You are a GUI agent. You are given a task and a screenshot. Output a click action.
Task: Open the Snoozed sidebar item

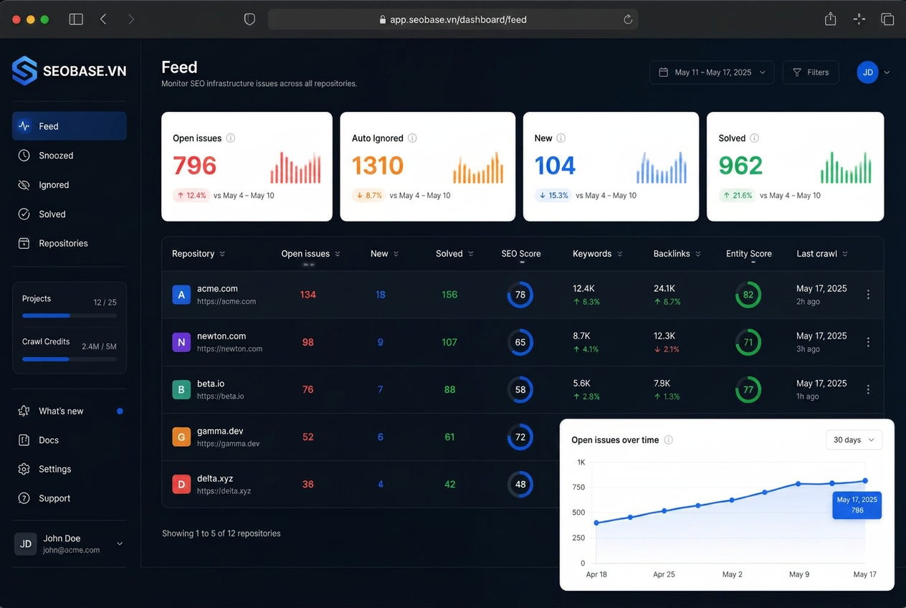coord(70,156)
